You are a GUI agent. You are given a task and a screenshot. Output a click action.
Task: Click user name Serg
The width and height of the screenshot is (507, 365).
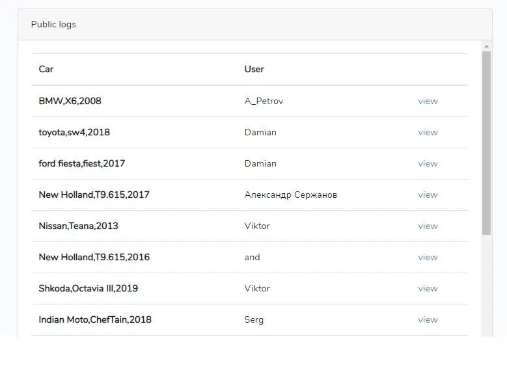click(x=254, y=319)
